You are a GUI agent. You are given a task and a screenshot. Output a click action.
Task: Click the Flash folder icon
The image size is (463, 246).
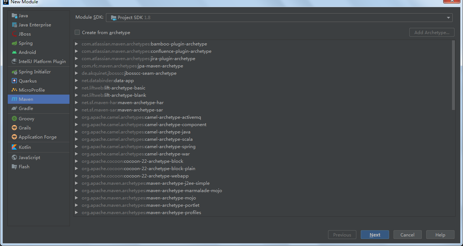click(x=14, y=167)
